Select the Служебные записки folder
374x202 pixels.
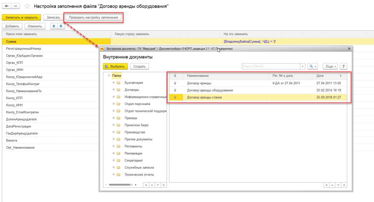(x=139, y=167)
